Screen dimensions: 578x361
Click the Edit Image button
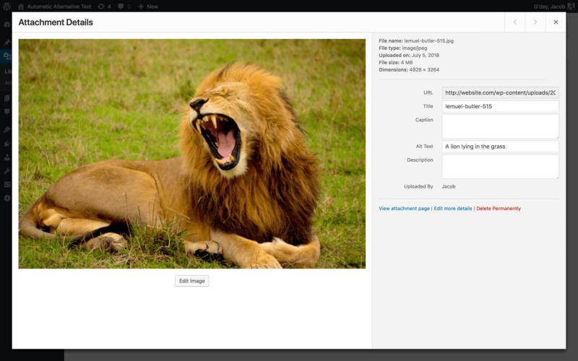coord(191,281)
